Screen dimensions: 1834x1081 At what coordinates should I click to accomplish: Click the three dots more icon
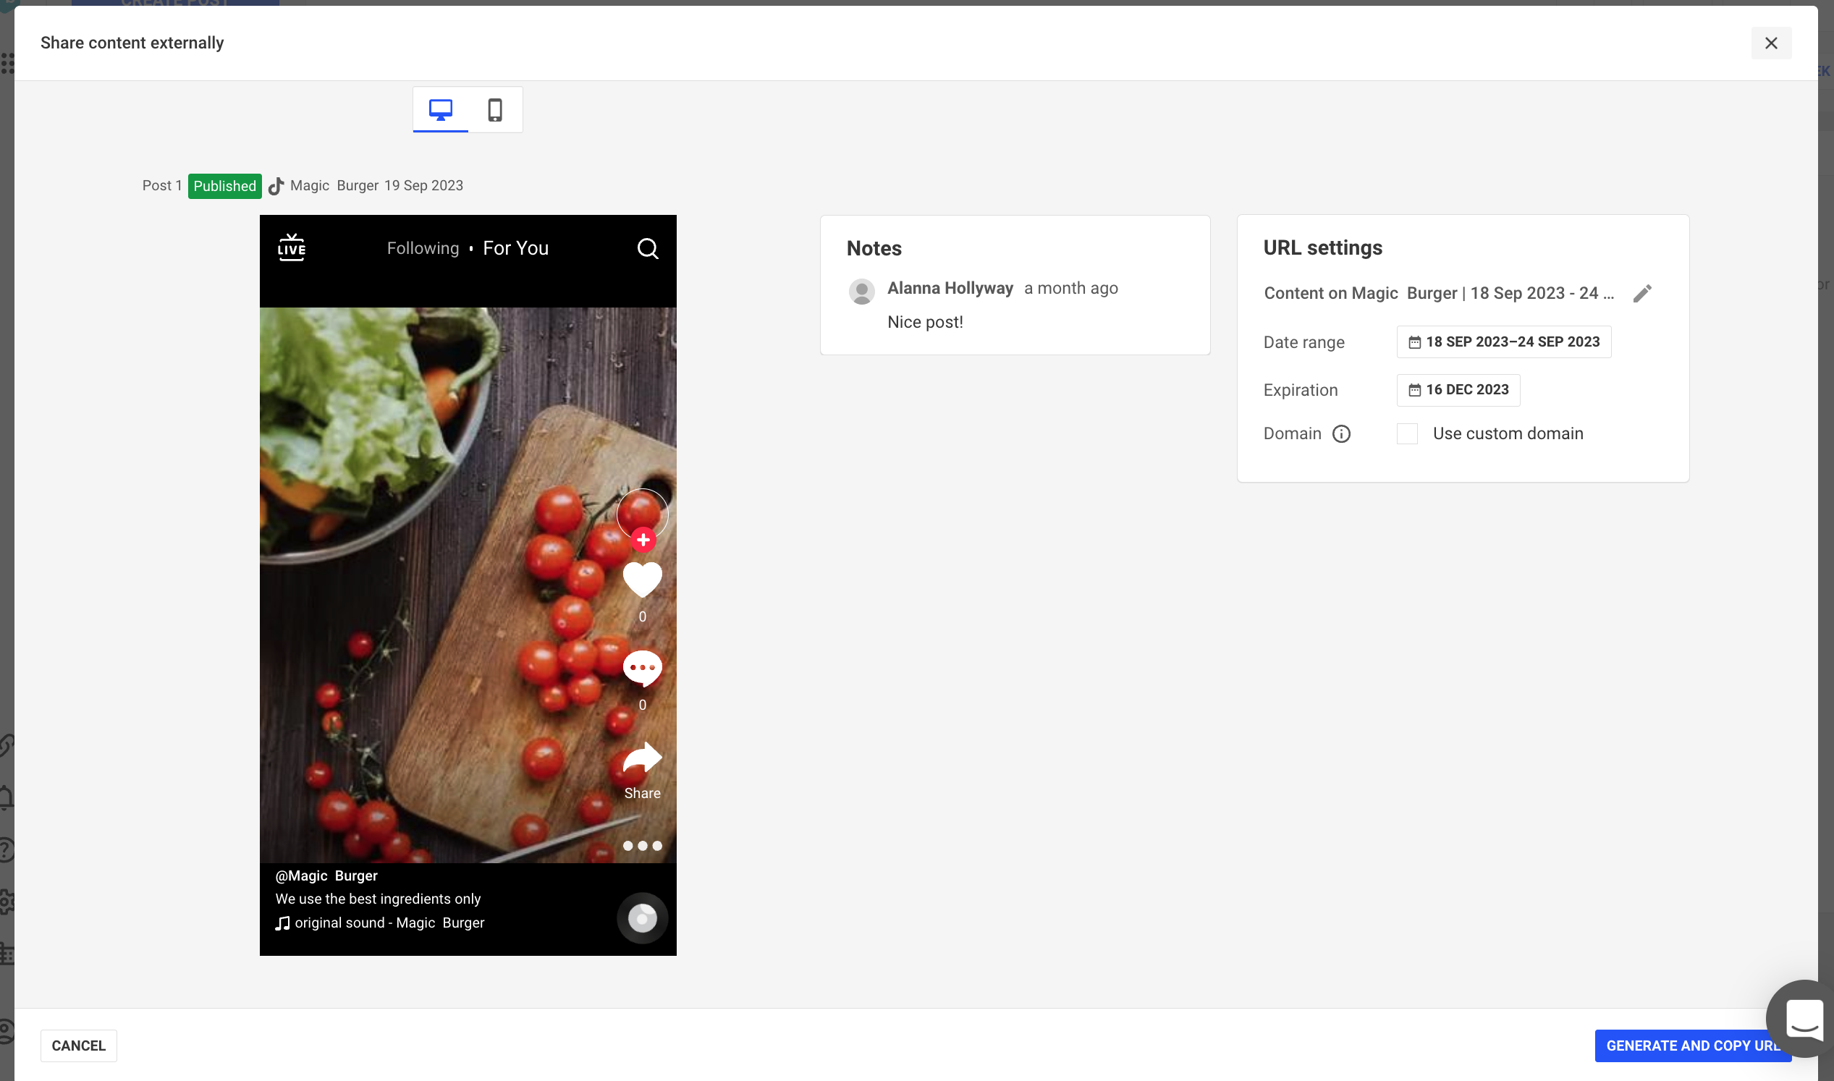(642, 846)
